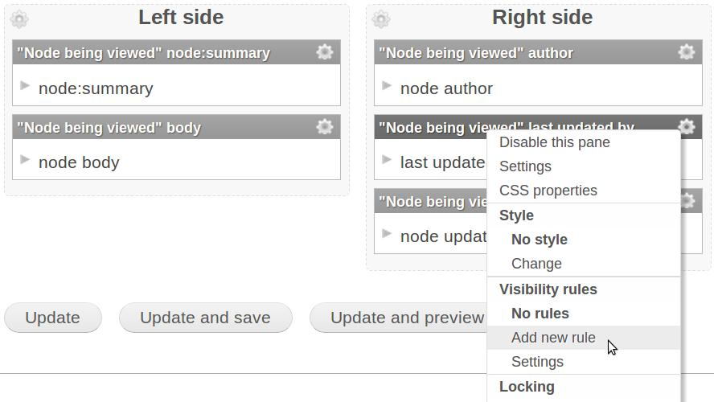The height and width of the screenshot is (402, 714).
Task: Open the Left side region gear icon
Action: click(19, 19)
